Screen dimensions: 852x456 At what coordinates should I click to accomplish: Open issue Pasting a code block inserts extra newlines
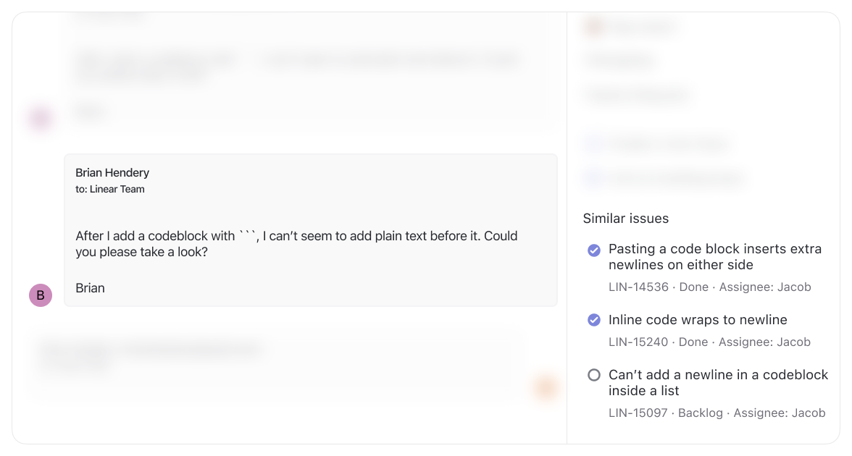point(715,257)
